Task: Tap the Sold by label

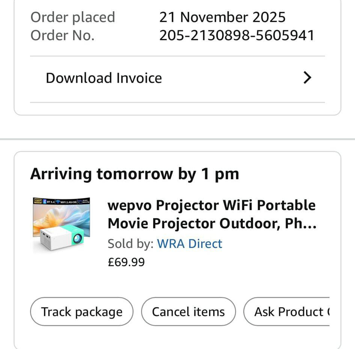Action: [x=130, y=244]
